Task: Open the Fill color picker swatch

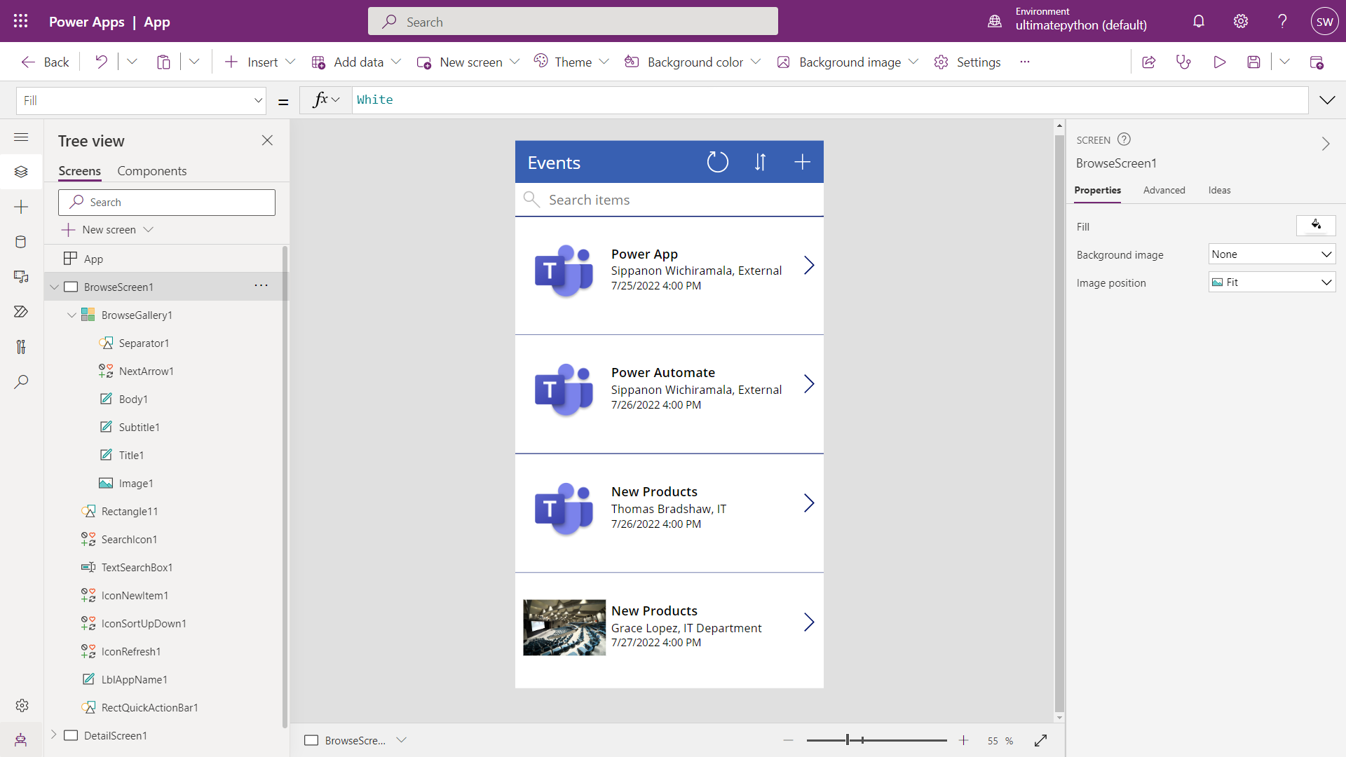Action: tap(1316, 226)
